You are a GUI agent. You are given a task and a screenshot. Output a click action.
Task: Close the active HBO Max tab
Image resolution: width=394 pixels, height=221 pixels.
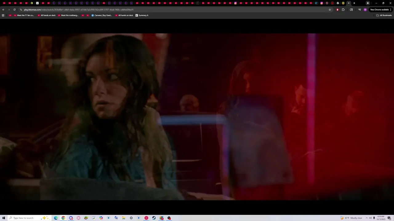pos(349,3)
